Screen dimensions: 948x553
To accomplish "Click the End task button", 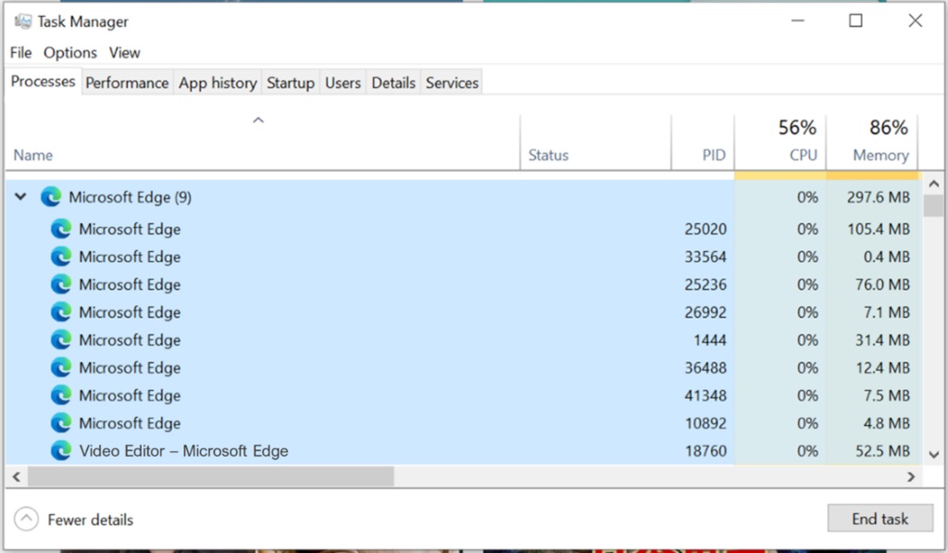I will tap(879, 519).
